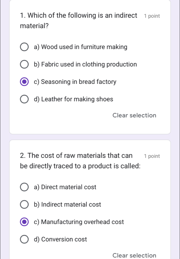180x259 pixels.
Task: Select radio button for Direct material cost
Action: coord(24,187)
